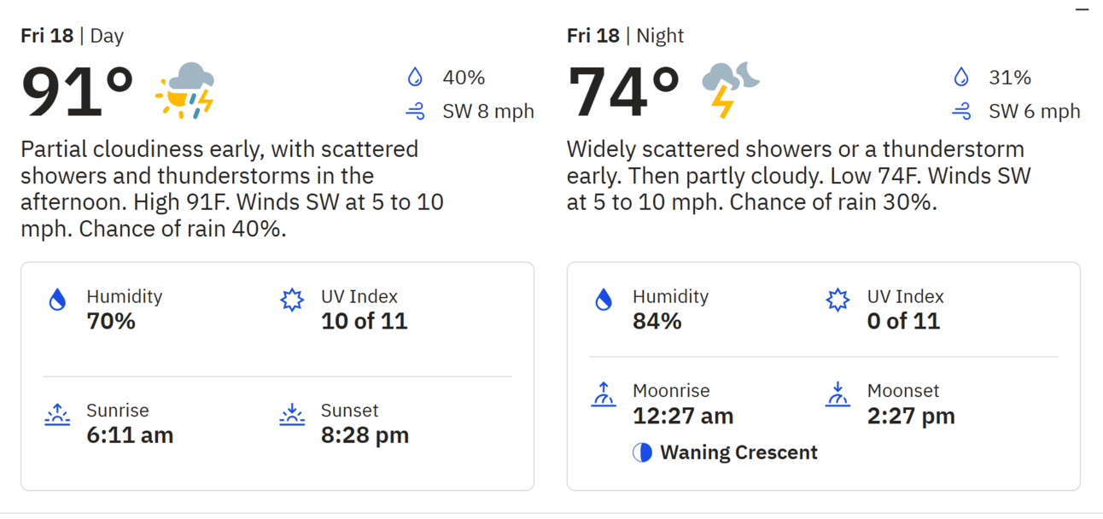1103x519 pixels.
Task: Click the Day rain chance droplet icon
Action: tap(415, 78)
